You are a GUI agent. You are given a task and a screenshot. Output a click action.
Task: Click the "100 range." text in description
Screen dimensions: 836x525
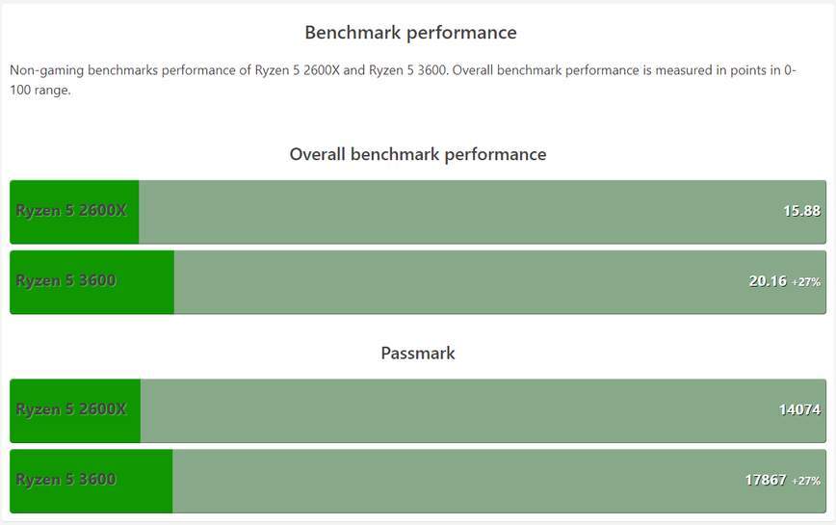coord(40,91)
